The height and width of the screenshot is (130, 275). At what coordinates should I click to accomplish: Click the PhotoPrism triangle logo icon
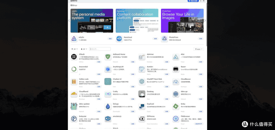click(164, 39)
